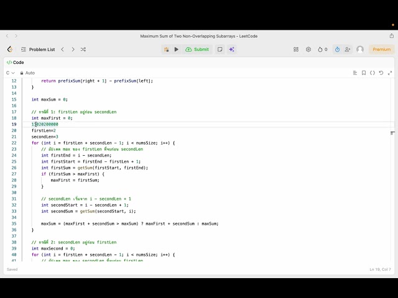Submit the solution
Screen dimensions: 398x298
197,50
